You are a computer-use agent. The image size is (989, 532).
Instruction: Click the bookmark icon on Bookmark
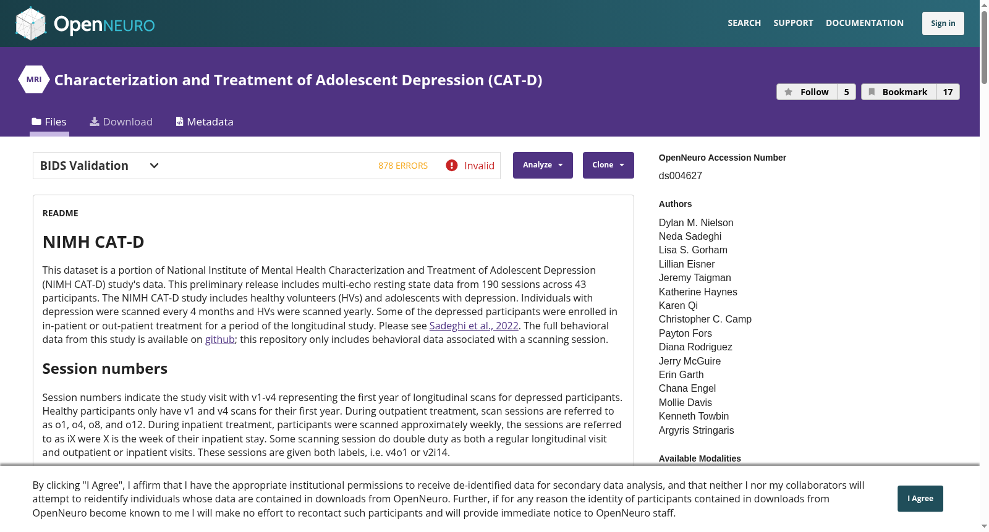point(872,92)
